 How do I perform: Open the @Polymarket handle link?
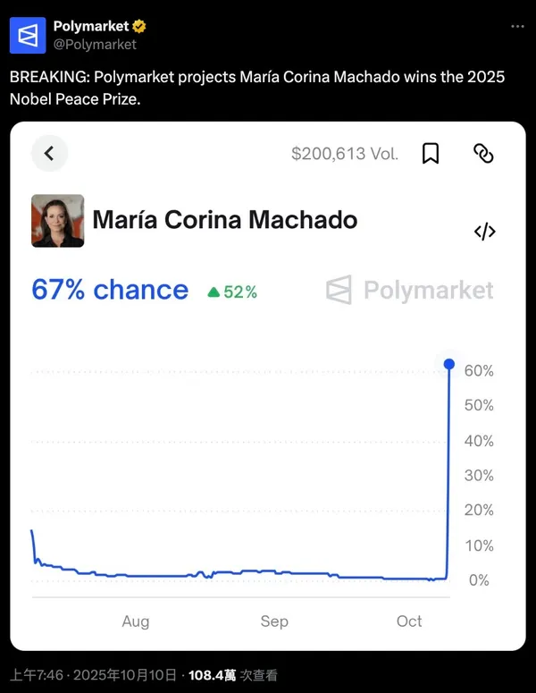pos(95,44)
